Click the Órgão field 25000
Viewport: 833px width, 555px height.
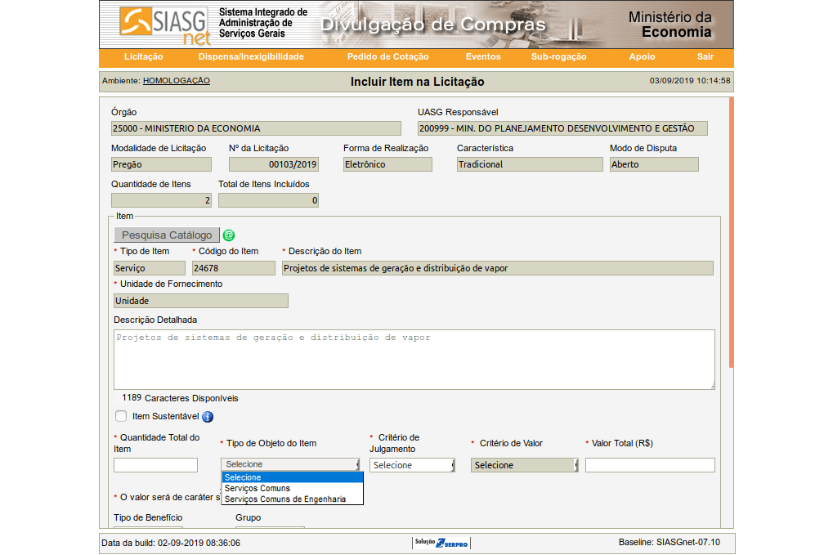256,128
